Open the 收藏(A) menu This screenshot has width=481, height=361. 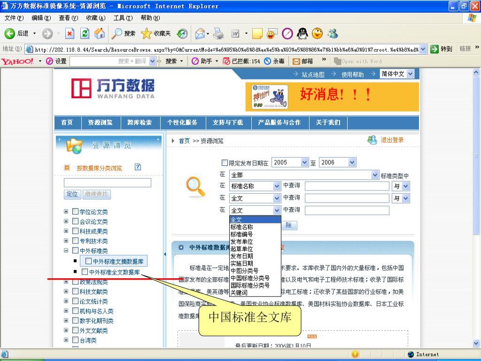96,18
